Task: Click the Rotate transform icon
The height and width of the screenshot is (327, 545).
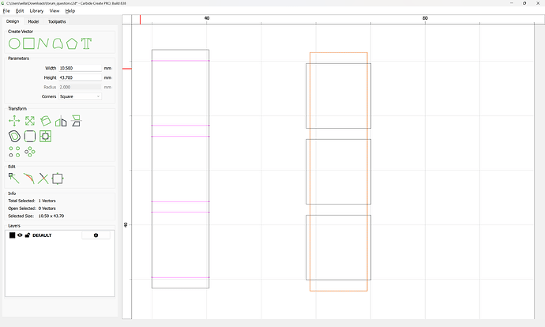Action: coord(45,121)
